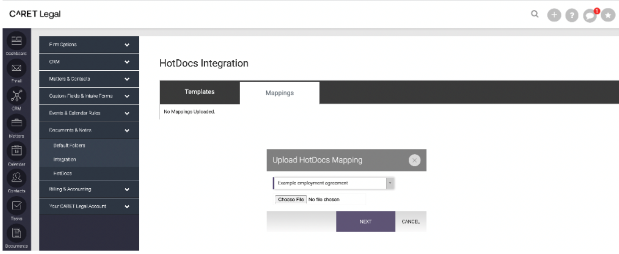Open the Integration settings item
619x254 pixels.
65,159
